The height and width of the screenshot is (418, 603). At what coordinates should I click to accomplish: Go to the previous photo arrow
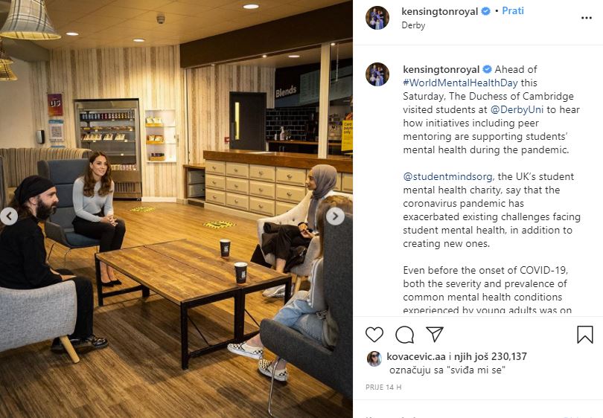coord(9,216)
